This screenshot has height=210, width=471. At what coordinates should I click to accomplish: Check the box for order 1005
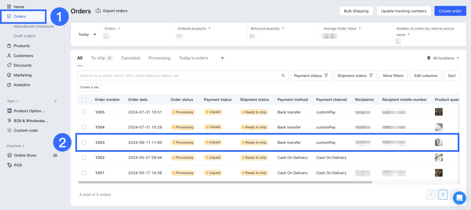(84, 112)
